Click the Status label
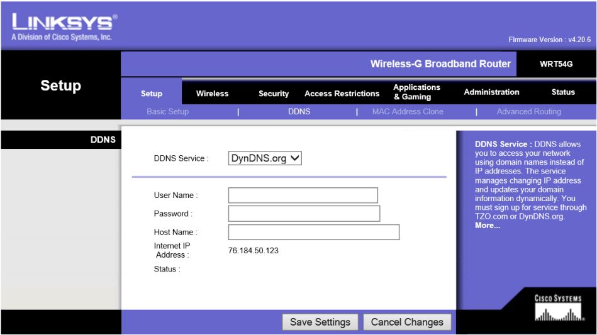597x335 pixels. [x=167, y=269]
